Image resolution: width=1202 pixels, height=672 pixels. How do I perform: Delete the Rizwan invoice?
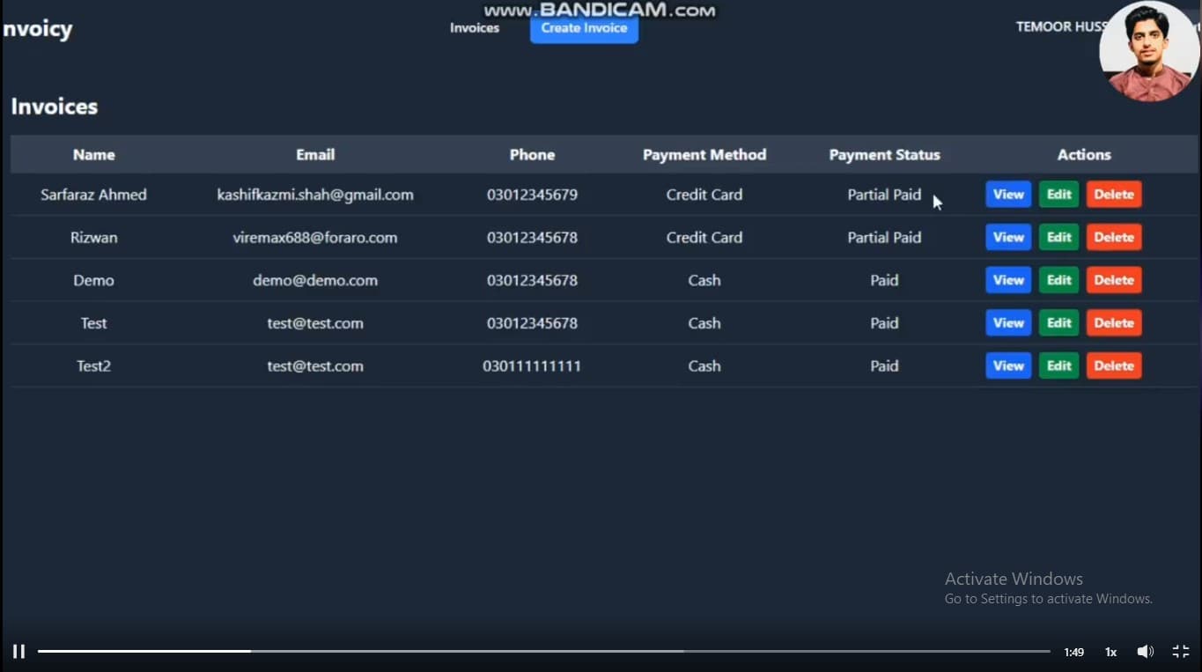[1113, 238]
